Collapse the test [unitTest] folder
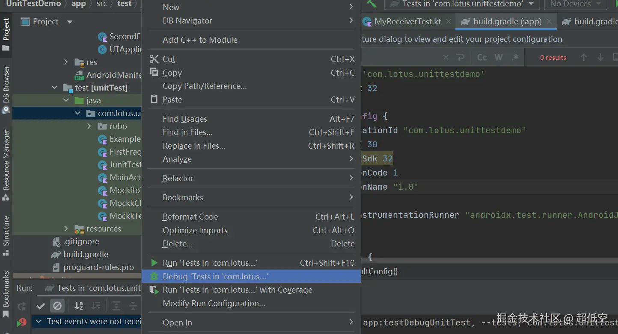618x334 pixels. pos(54,88)
